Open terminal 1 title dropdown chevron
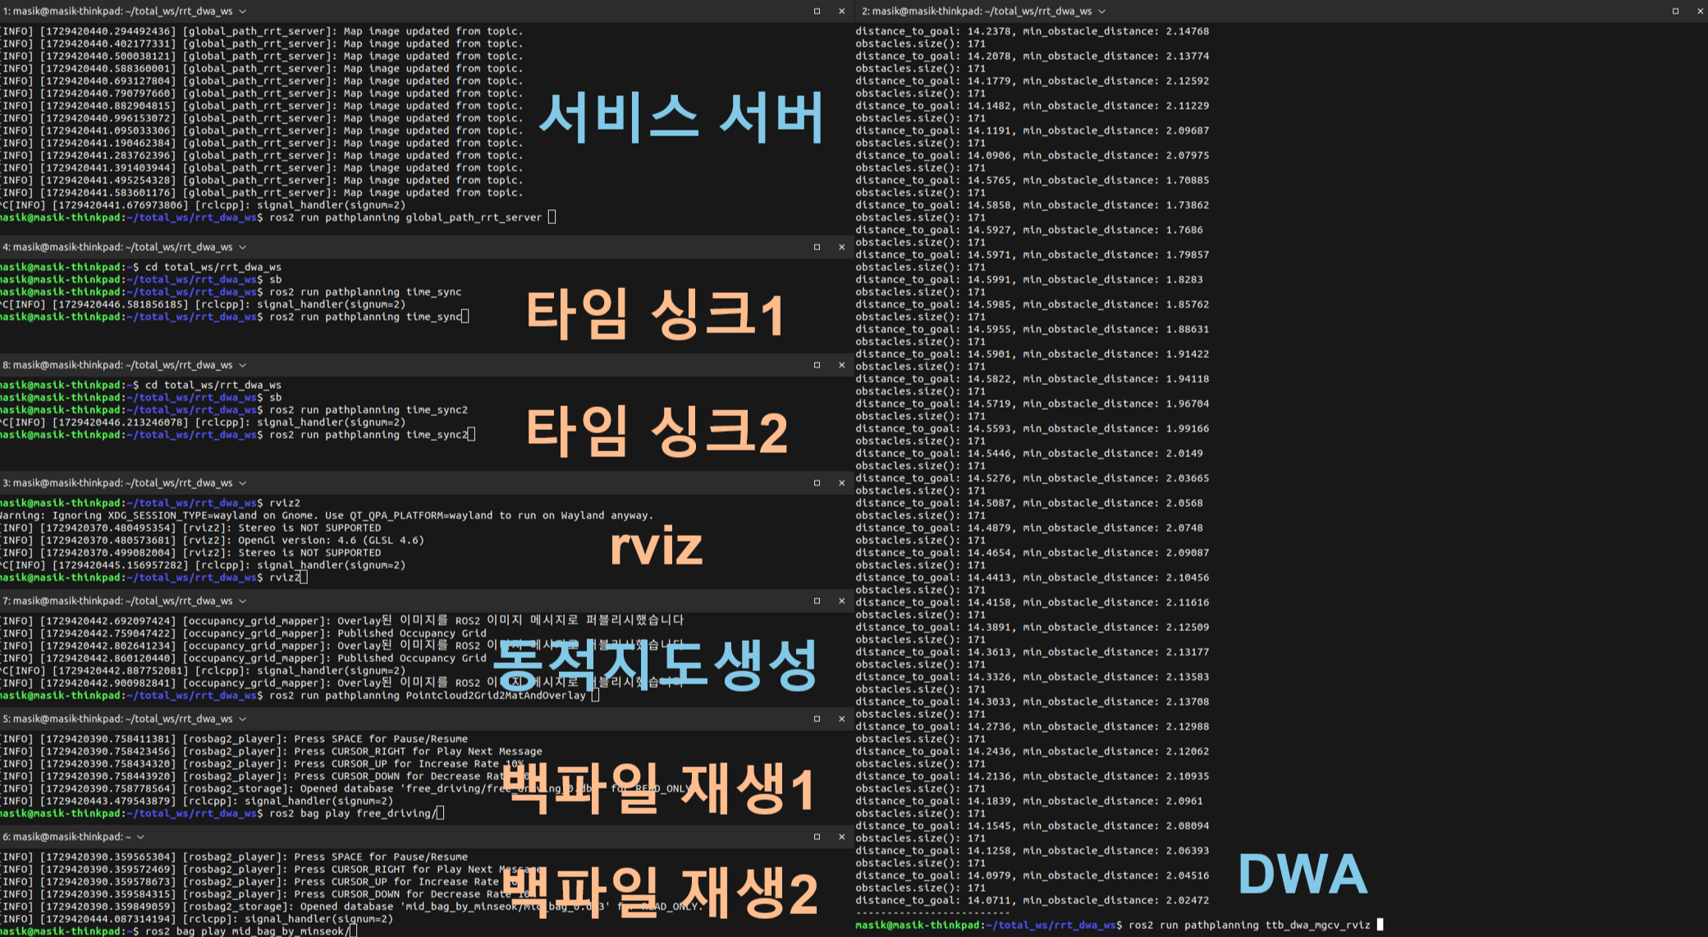Screen dimensions: 1708x937 pyautogui.click(x=242, y=11)
